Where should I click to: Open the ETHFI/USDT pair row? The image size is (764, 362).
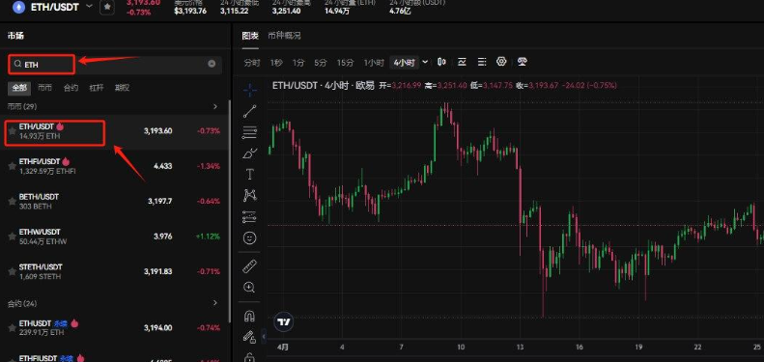115,166
